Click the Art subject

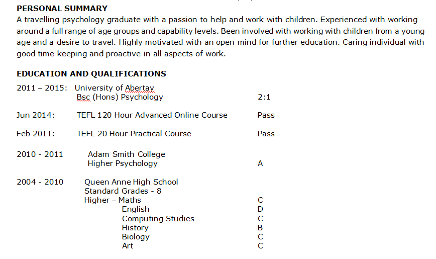click(128, 246)
